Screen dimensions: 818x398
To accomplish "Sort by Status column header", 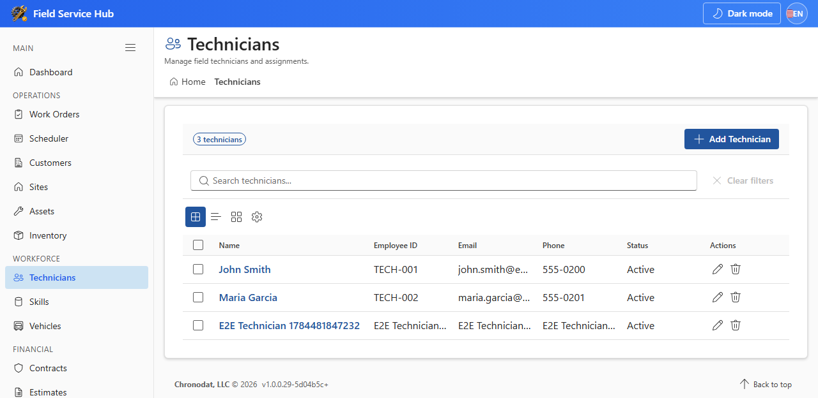I will tap(637, 245).
